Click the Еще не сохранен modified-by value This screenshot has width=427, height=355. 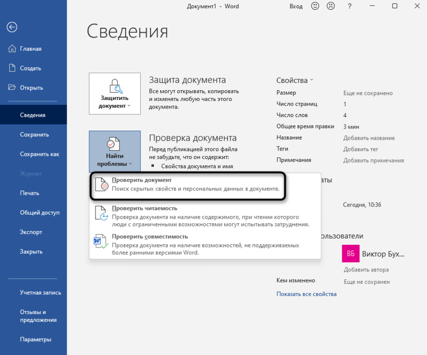point(366,282)
